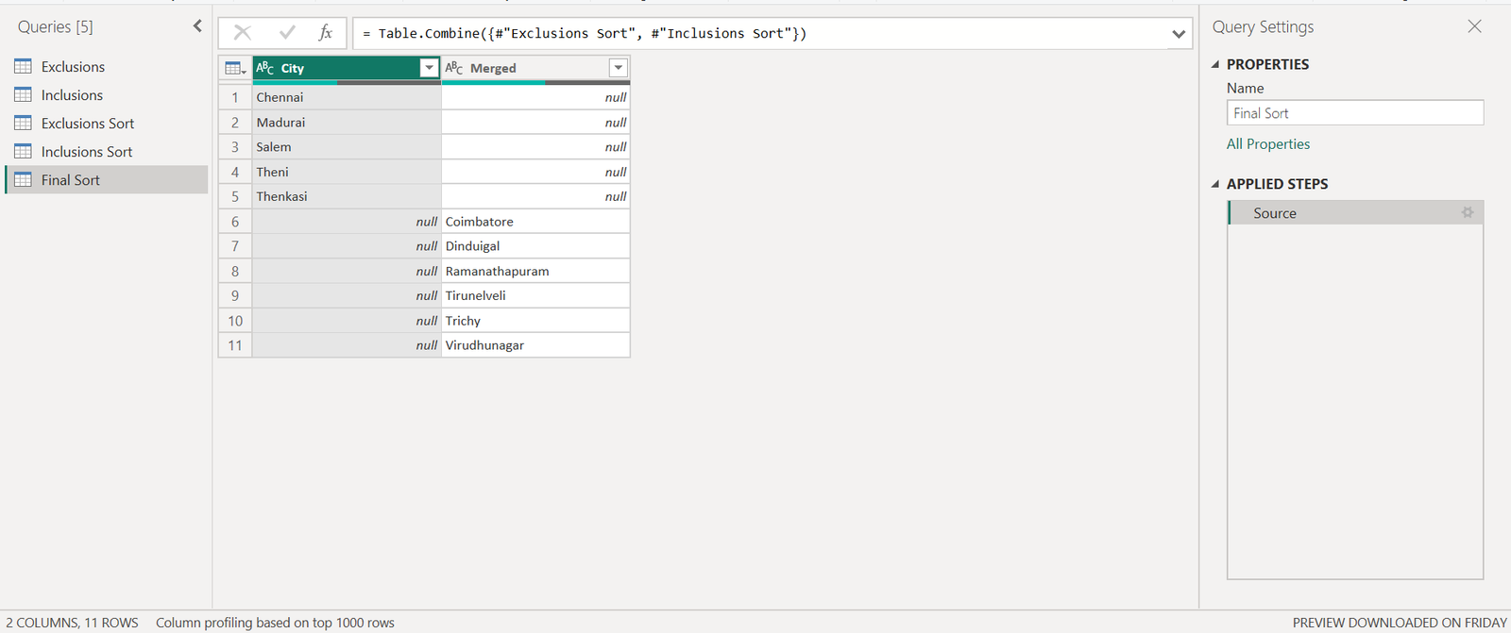Screen dimensions: 1511x633
Task: Click the Merged column ABC type icon
Action: [x=454, y=68]
